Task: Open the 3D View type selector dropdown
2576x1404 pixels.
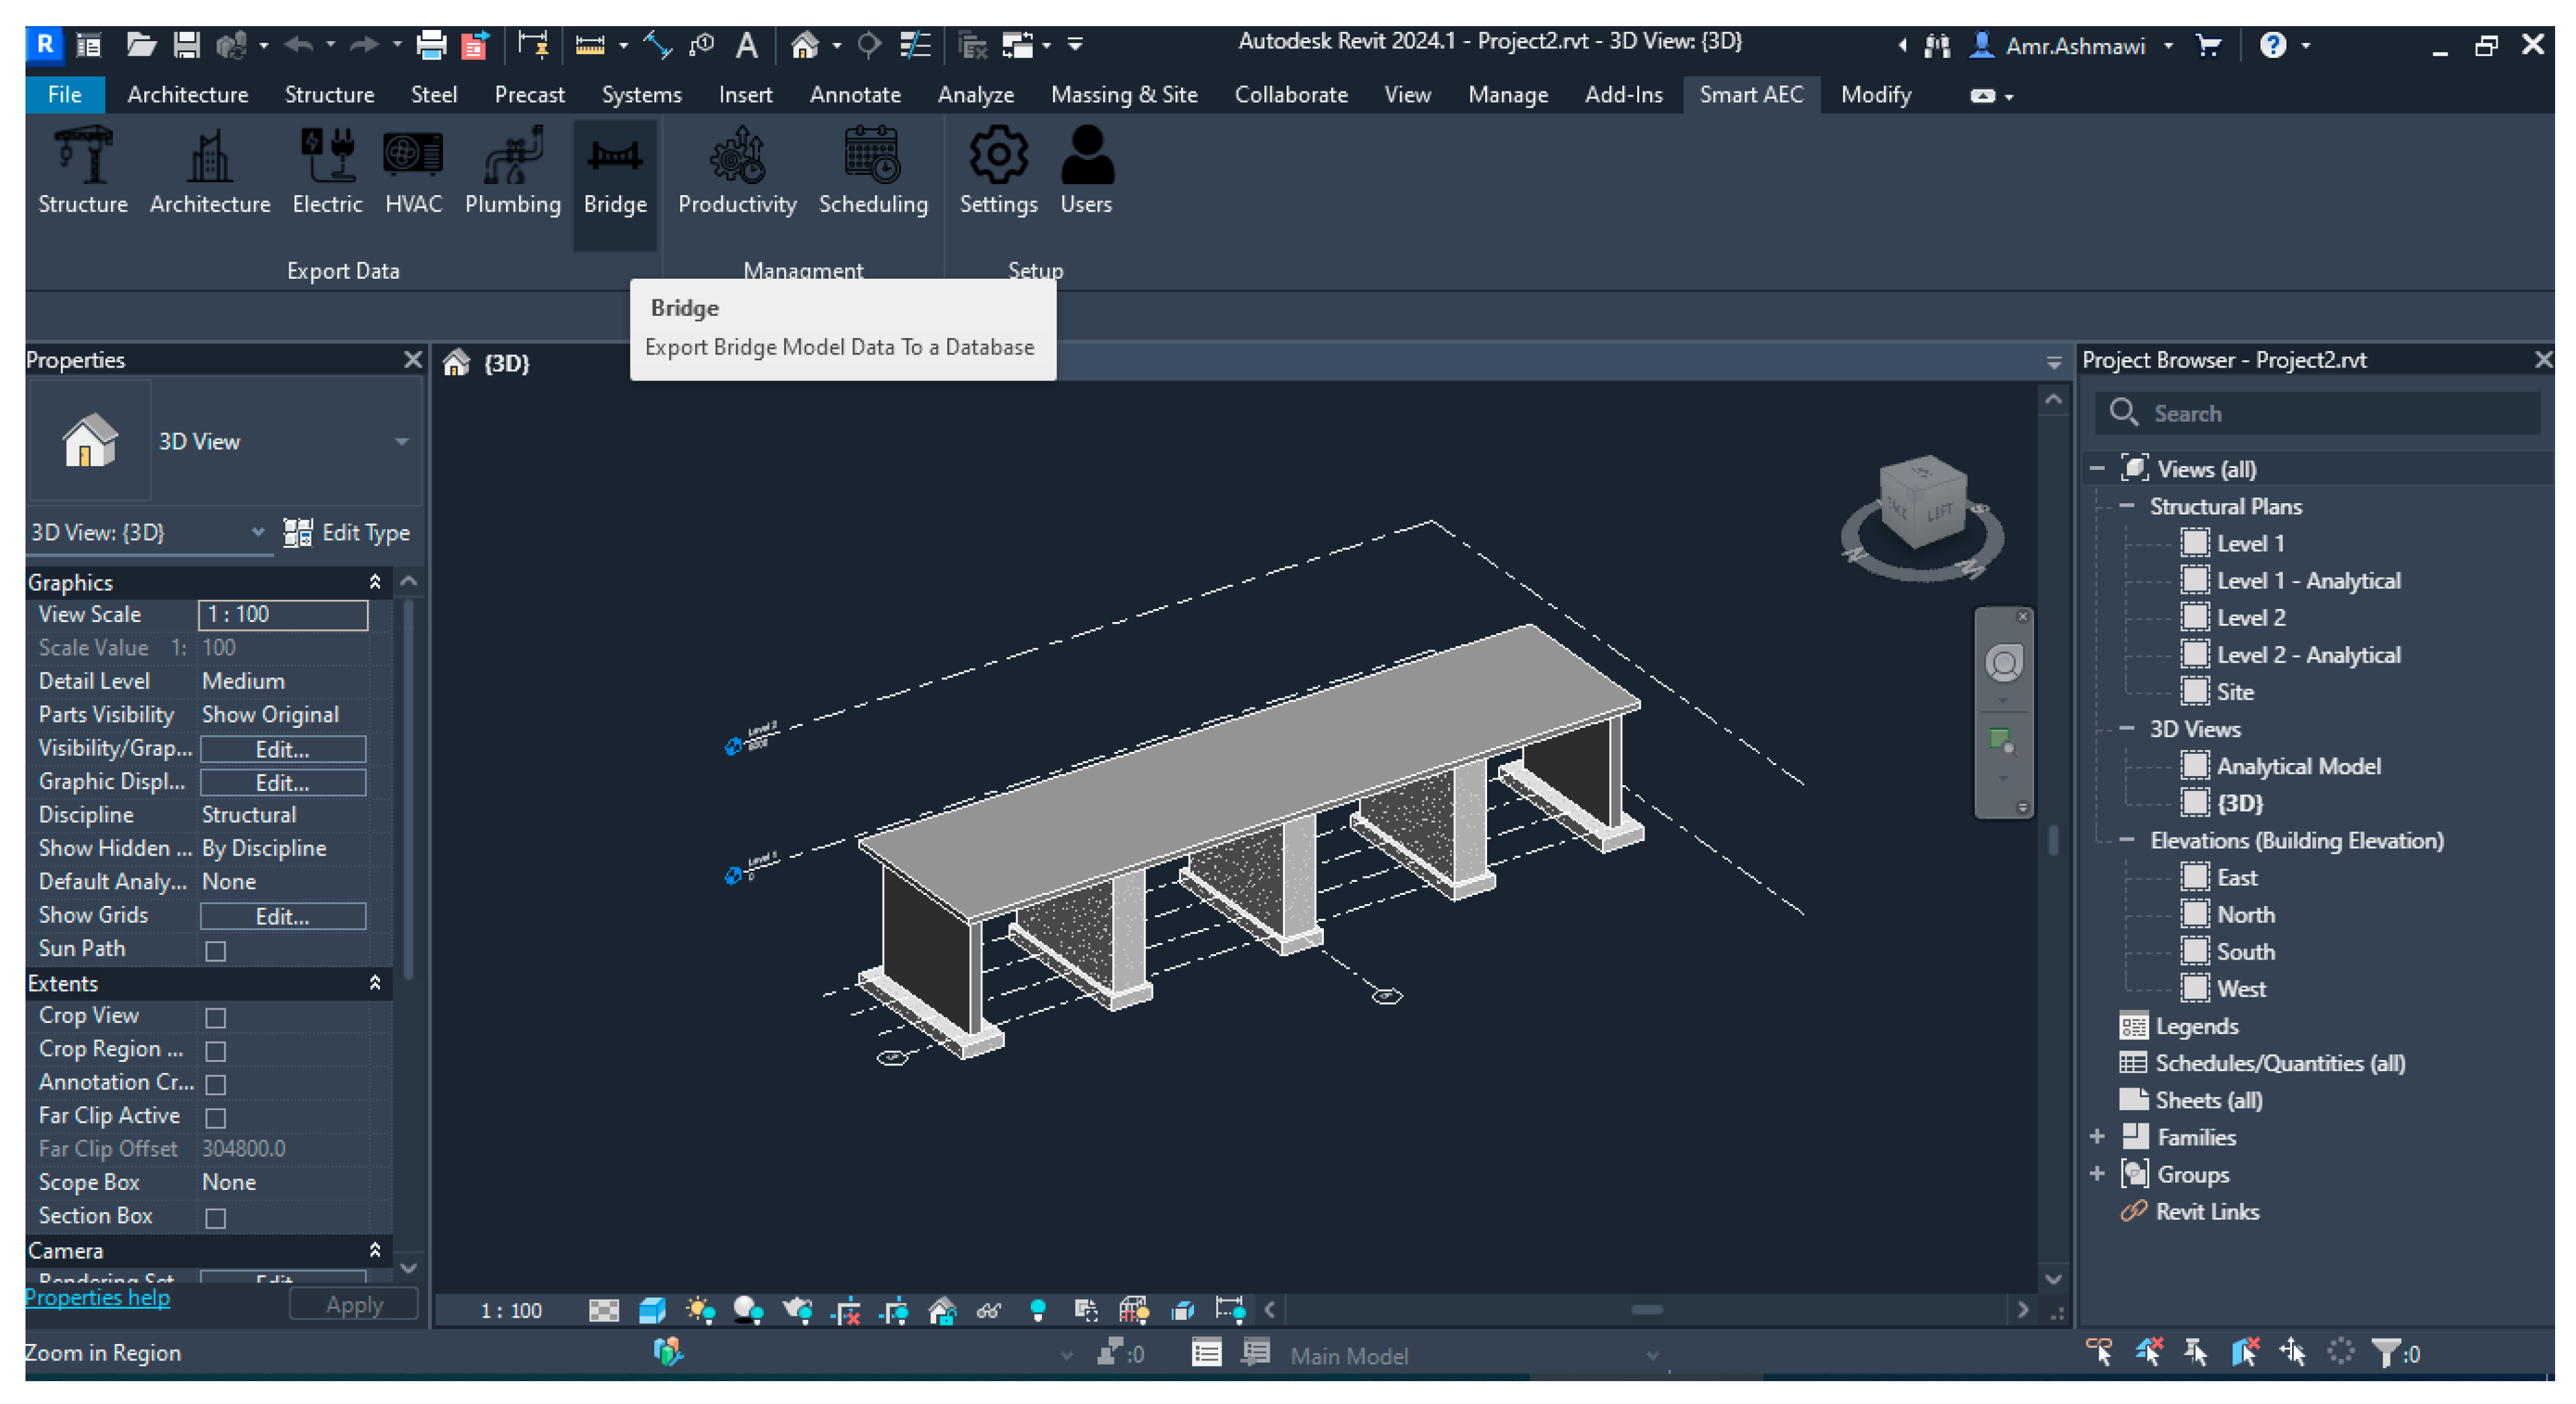Action: 401,441
